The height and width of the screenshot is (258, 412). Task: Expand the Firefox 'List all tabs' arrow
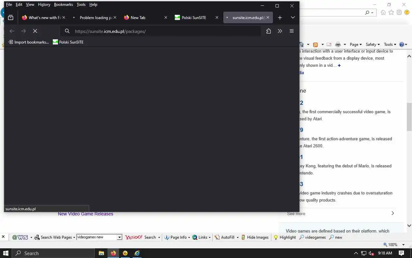pyautogui.click(x=293, y=18)
